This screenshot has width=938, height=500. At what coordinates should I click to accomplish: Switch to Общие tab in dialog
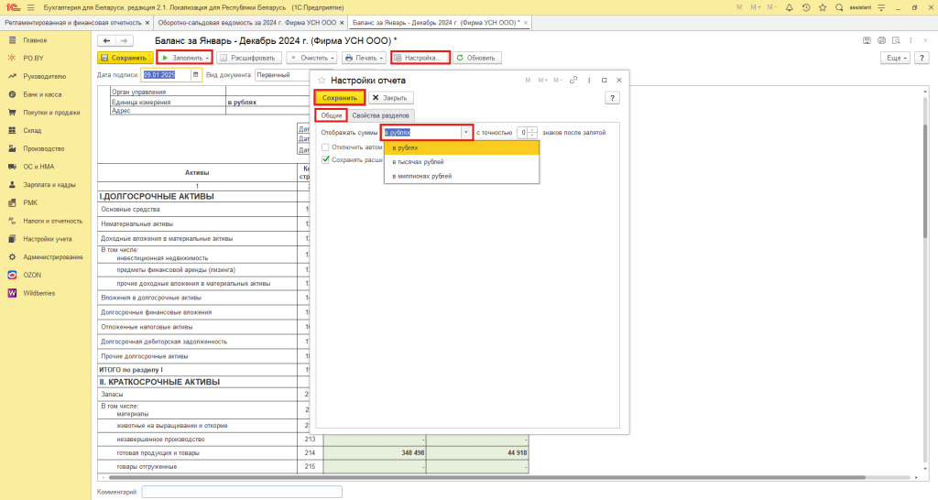(x=331, y=115)
